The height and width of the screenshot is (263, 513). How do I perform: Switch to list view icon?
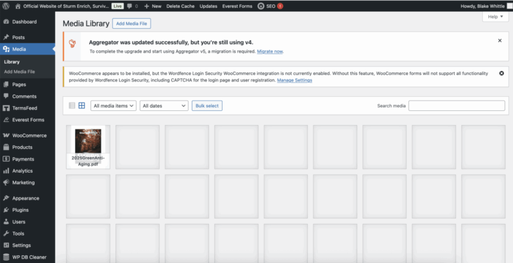point(72,105)
